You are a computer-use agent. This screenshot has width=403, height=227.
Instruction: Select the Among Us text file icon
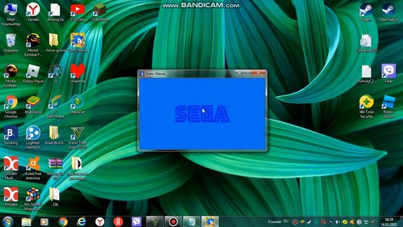click(x=55, y=12)
